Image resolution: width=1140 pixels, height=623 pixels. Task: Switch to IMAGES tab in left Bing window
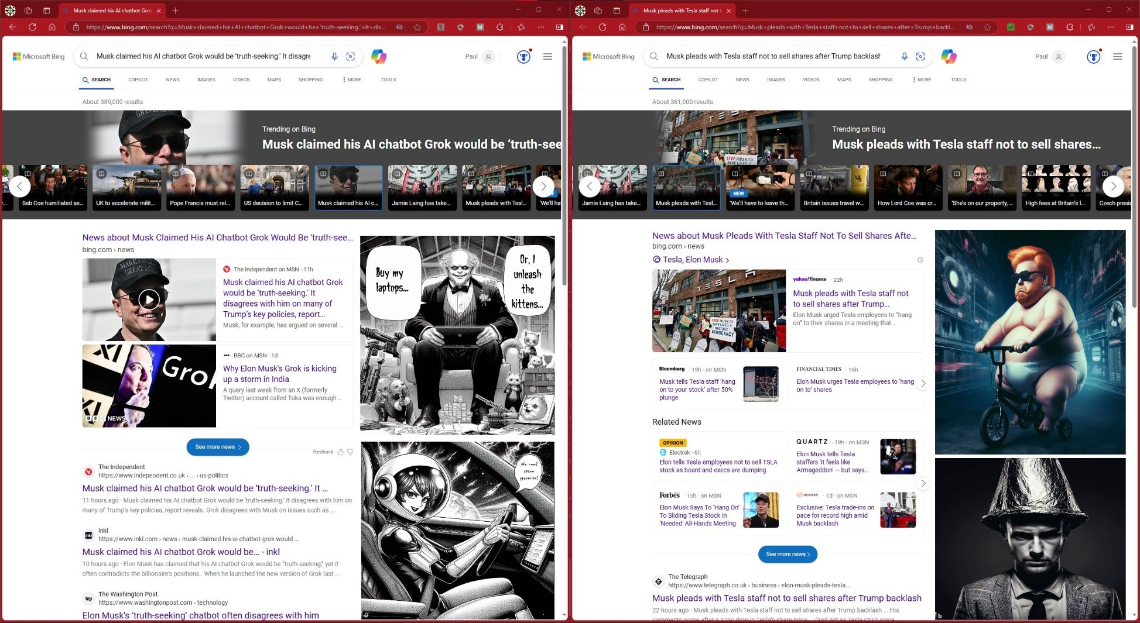[x=206, y=80]
